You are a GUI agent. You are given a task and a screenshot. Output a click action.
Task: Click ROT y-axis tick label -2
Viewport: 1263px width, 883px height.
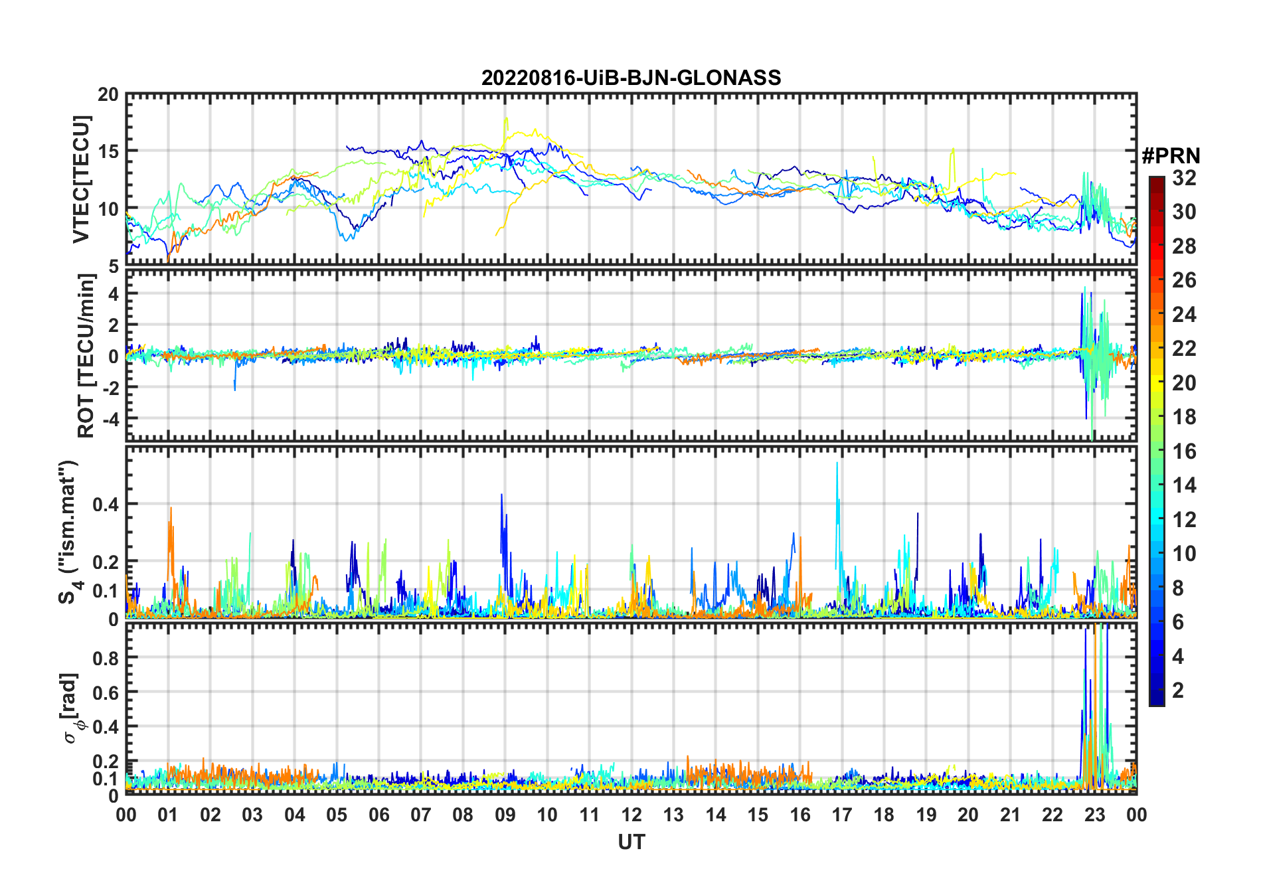pyautogui.click(x=110, y=388)
